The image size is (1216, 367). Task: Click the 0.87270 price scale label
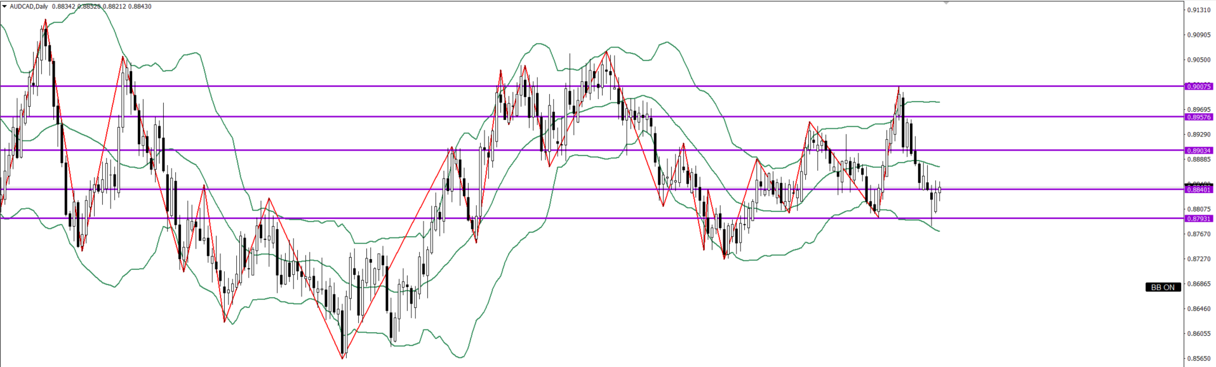coord(1199,259)
